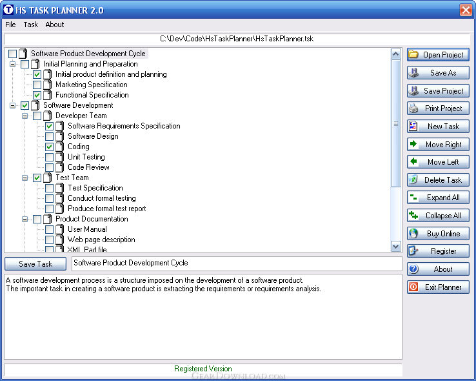Click the disk icon on Save Project
This screenshot has width=476, height=381.
click(x=413, y=90)
